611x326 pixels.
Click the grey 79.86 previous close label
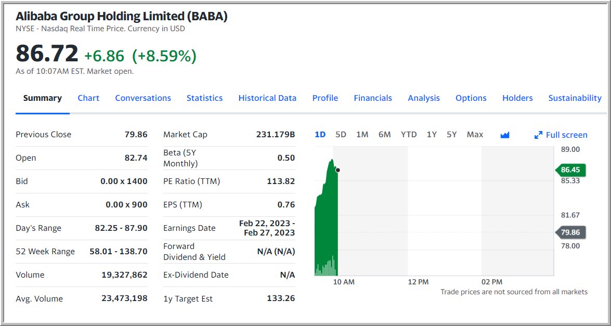coord(570,232)
